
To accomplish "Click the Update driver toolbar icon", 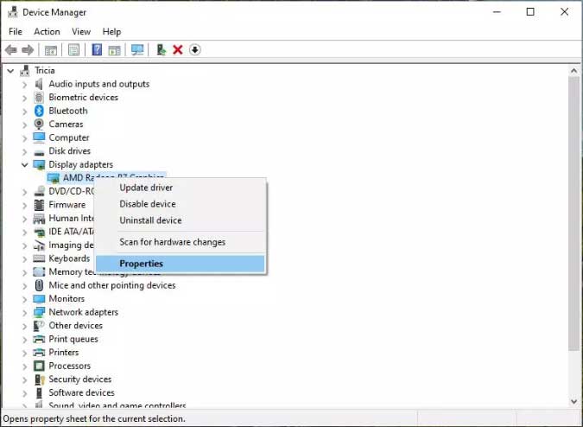I will click(x=161, y=49).
